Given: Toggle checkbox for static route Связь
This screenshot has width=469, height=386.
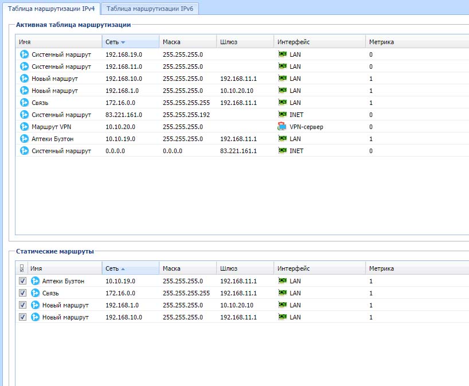Looking at the screenshot, I should tap(22, 293).
